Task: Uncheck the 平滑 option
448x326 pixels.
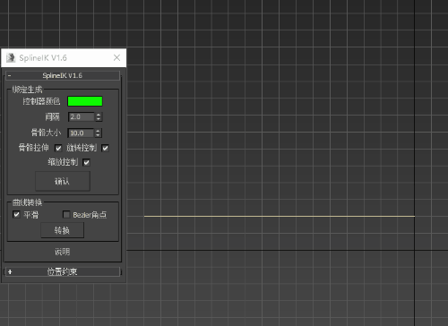Action: (x=16, y=214)
